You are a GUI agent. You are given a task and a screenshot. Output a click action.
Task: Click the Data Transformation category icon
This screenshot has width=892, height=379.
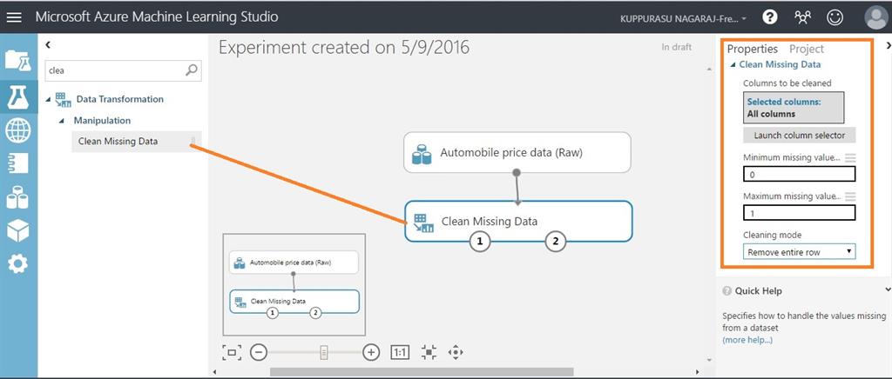coord(63,99)
